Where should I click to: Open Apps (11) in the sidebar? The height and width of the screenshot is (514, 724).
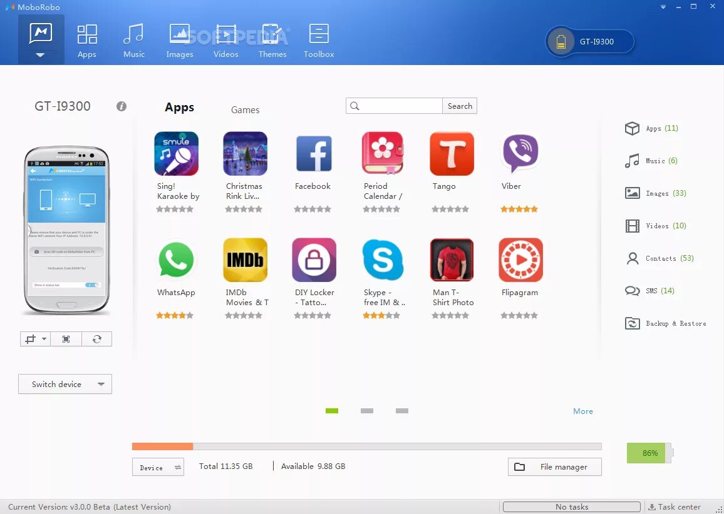(x=651, y=128)
